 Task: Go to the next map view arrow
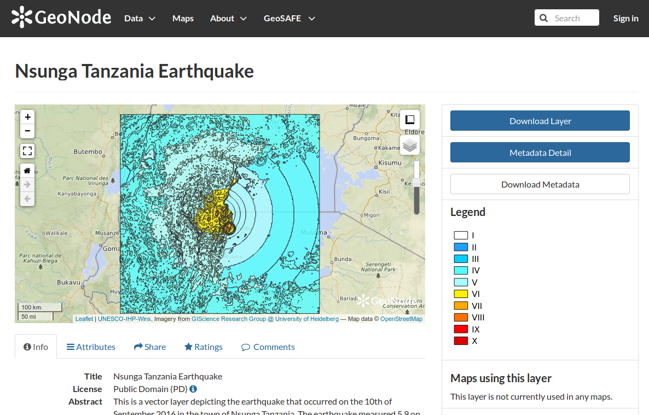point(27,185)
